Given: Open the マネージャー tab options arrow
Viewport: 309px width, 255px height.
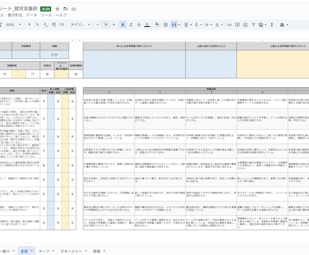Looking at the screenshot, I should (86, 251).
